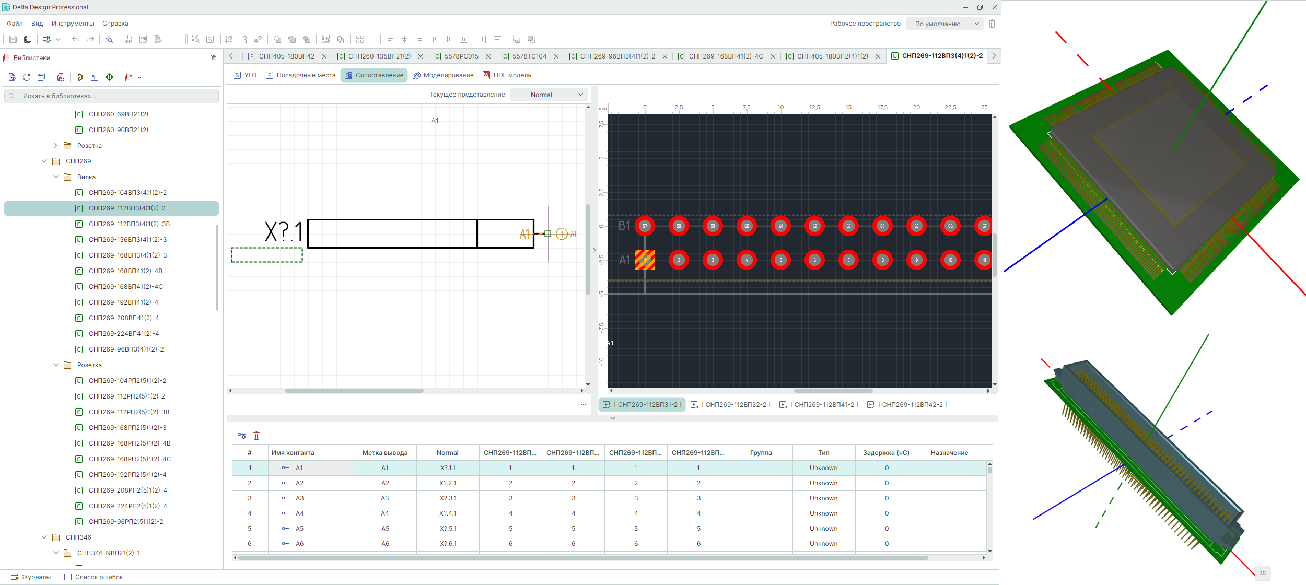This screenshot has width=1306, height=585.
Task: Open the Текущее представление Normal dropdown
Action: point(549,95)
